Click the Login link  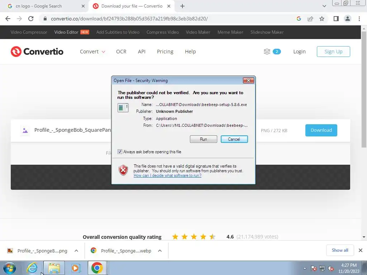pyautogui.click(x=299, y=52)
